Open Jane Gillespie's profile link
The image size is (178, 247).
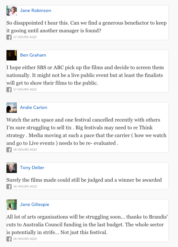(35, 204)
